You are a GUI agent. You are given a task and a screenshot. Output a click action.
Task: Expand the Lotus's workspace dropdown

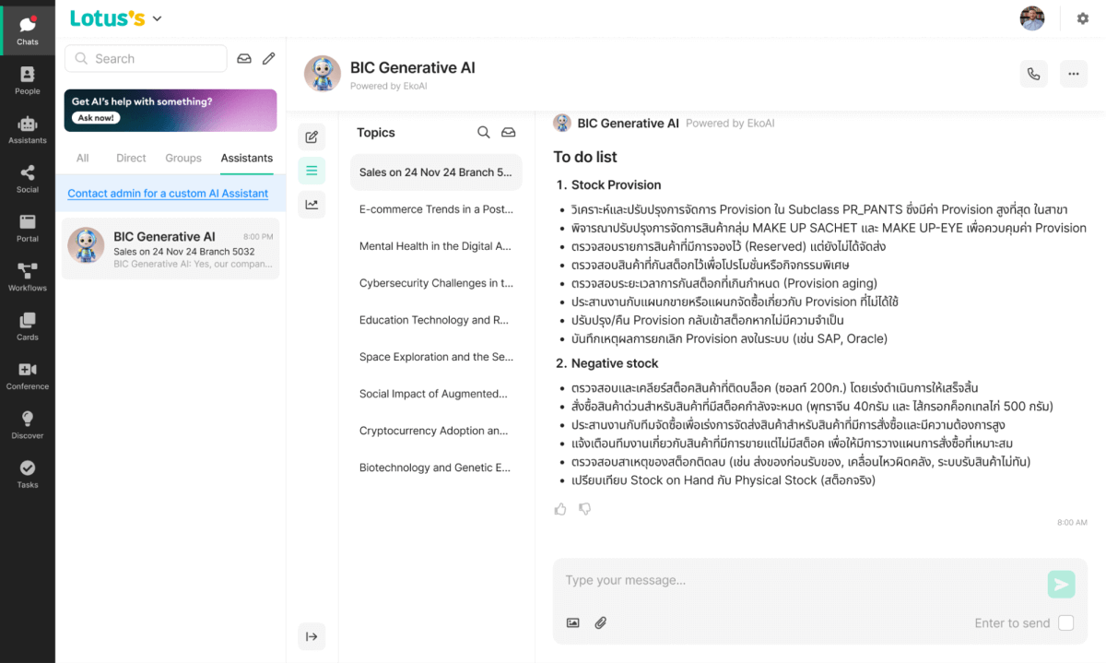[x=157, y=18]
